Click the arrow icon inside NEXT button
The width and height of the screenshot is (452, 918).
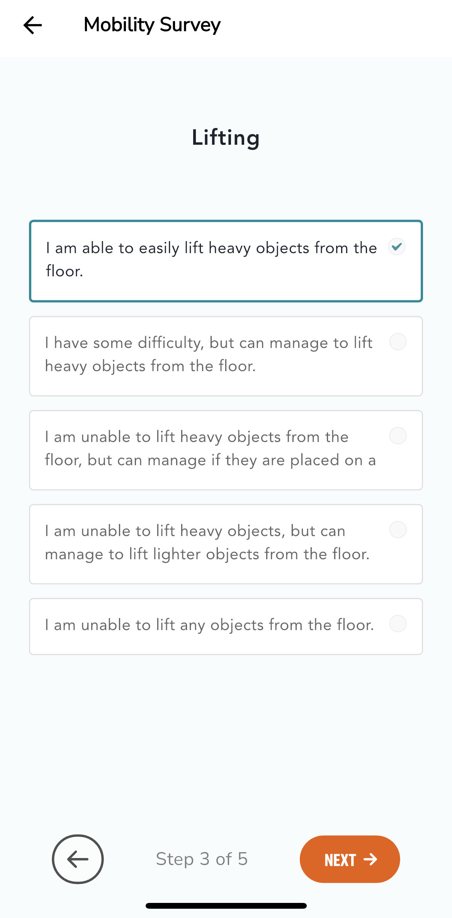(x=370, y=859)
